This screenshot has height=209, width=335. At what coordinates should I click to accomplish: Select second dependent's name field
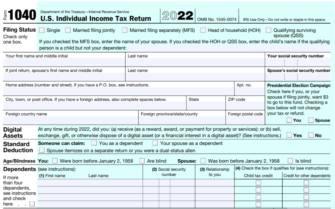pos(90,190)
